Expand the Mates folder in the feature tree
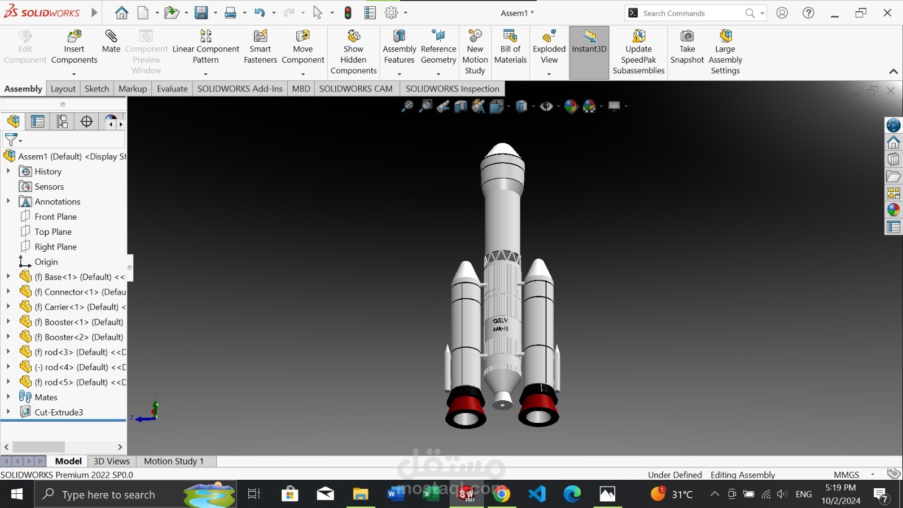903x508 pixels. click(x=8, y=397)
